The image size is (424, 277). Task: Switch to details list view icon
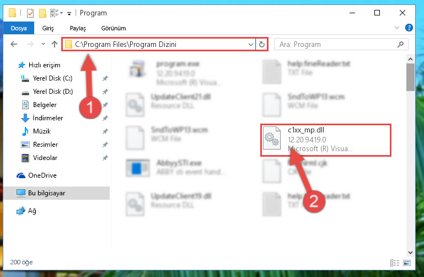(x=395, y=263)
